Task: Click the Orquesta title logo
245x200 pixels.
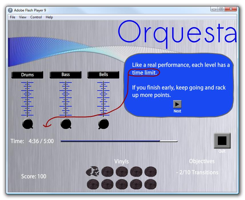Action: tap(177, 34)
